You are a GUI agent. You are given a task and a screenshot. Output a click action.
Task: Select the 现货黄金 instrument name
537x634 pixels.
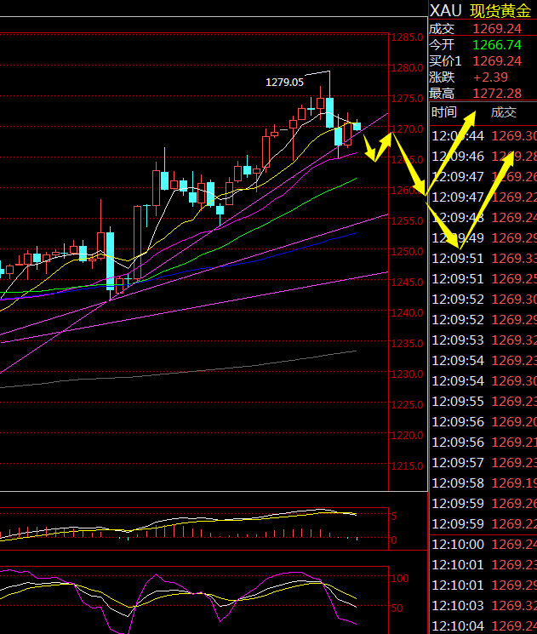(504, 10)
